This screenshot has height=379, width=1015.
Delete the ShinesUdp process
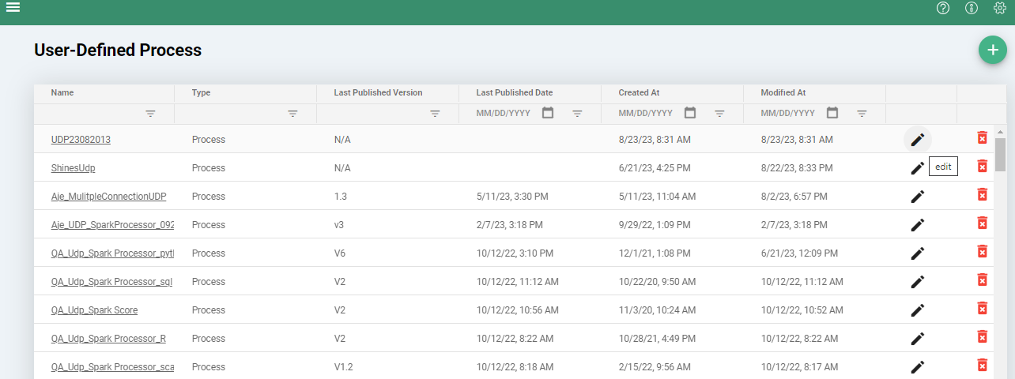pos(982,166)
